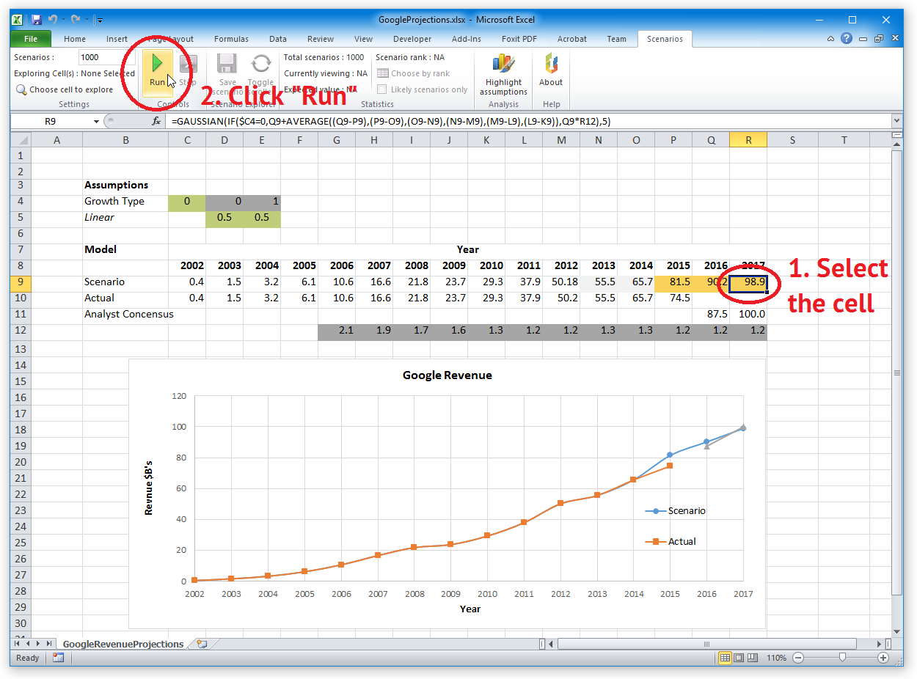This screenshot has width=917, height=679.
Task: Switch to the Review ribbon tab
Action: [321, 39]
